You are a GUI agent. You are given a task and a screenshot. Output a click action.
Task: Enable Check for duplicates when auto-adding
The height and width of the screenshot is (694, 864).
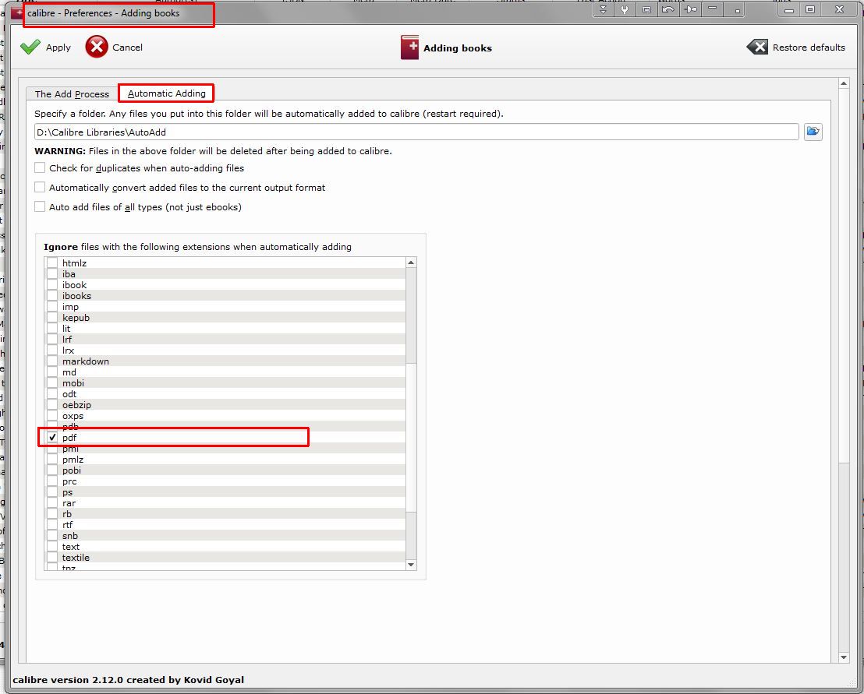coord(40,168)
